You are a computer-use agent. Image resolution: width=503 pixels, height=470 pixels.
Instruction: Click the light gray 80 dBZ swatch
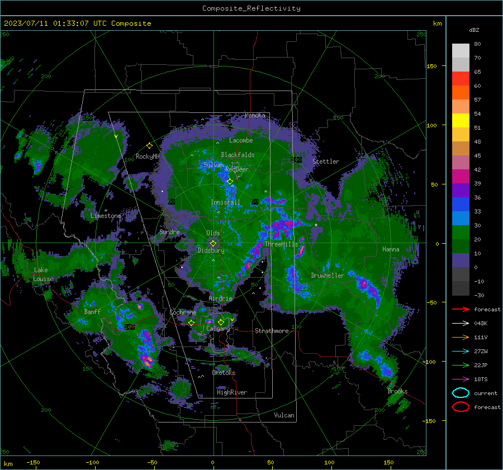click(461, 50)
